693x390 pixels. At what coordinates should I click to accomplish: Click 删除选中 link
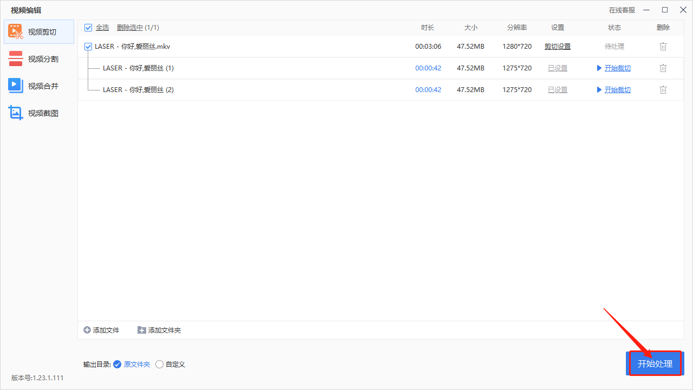click(x=130, y=28)
